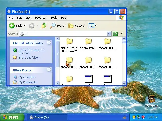Click the red shield alert tray icon
Viewport: 162px width, 121px height.
pyautogui.click(x=143, y=117)
